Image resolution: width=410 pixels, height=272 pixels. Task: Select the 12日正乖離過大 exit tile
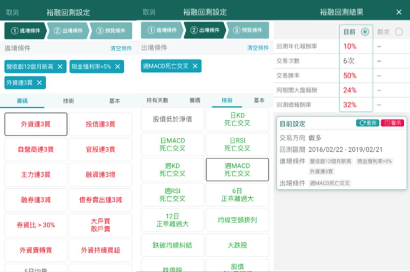[173, 220]
